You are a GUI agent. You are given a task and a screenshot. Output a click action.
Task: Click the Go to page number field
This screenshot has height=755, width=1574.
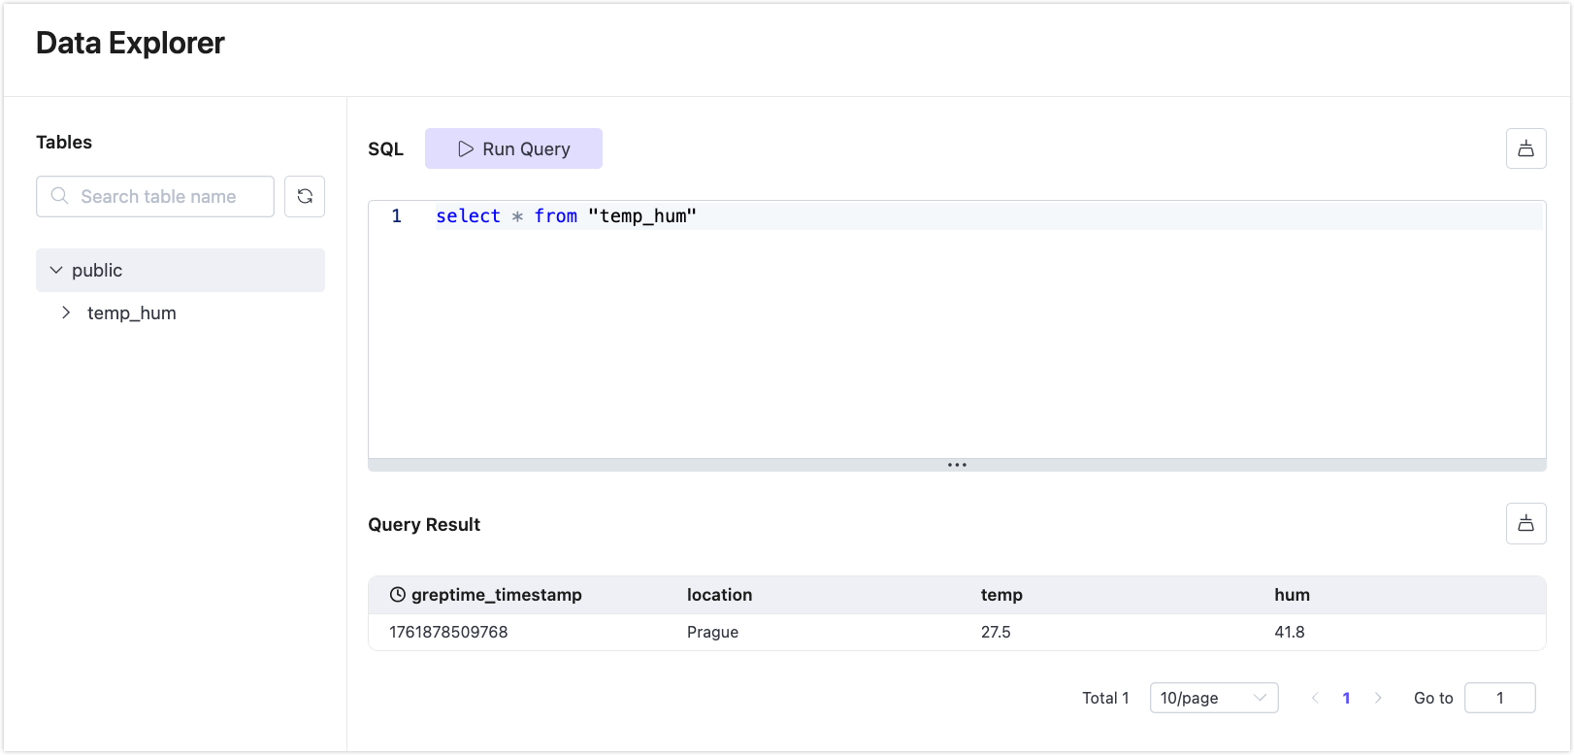pos(1500,698)
